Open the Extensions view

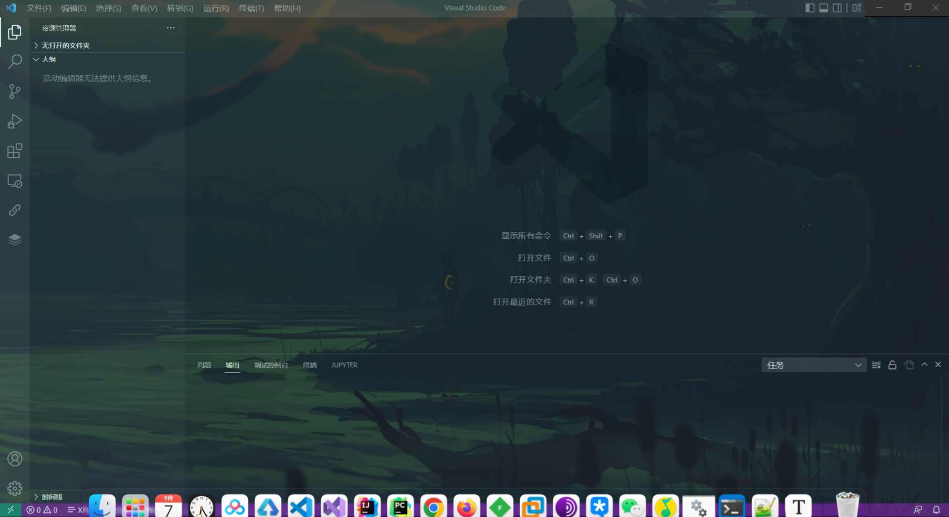pos(15,151)
